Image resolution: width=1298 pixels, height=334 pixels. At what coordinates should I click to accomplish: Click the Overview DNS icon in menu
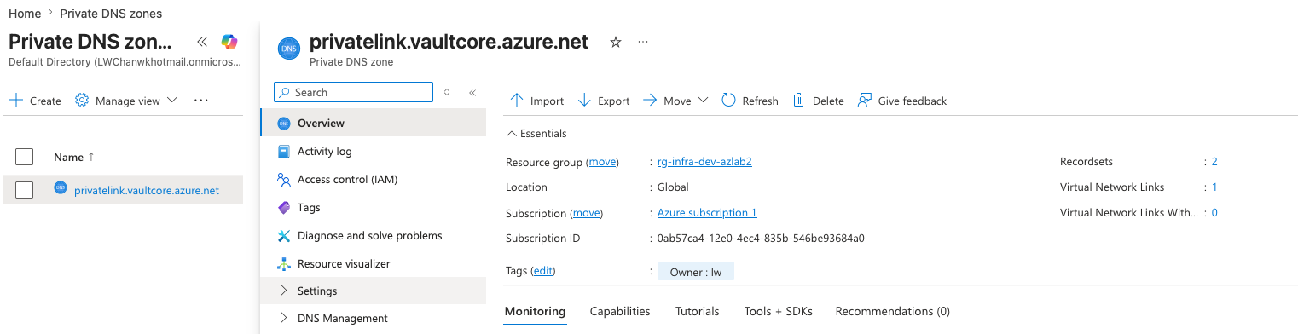pos(284,124)
